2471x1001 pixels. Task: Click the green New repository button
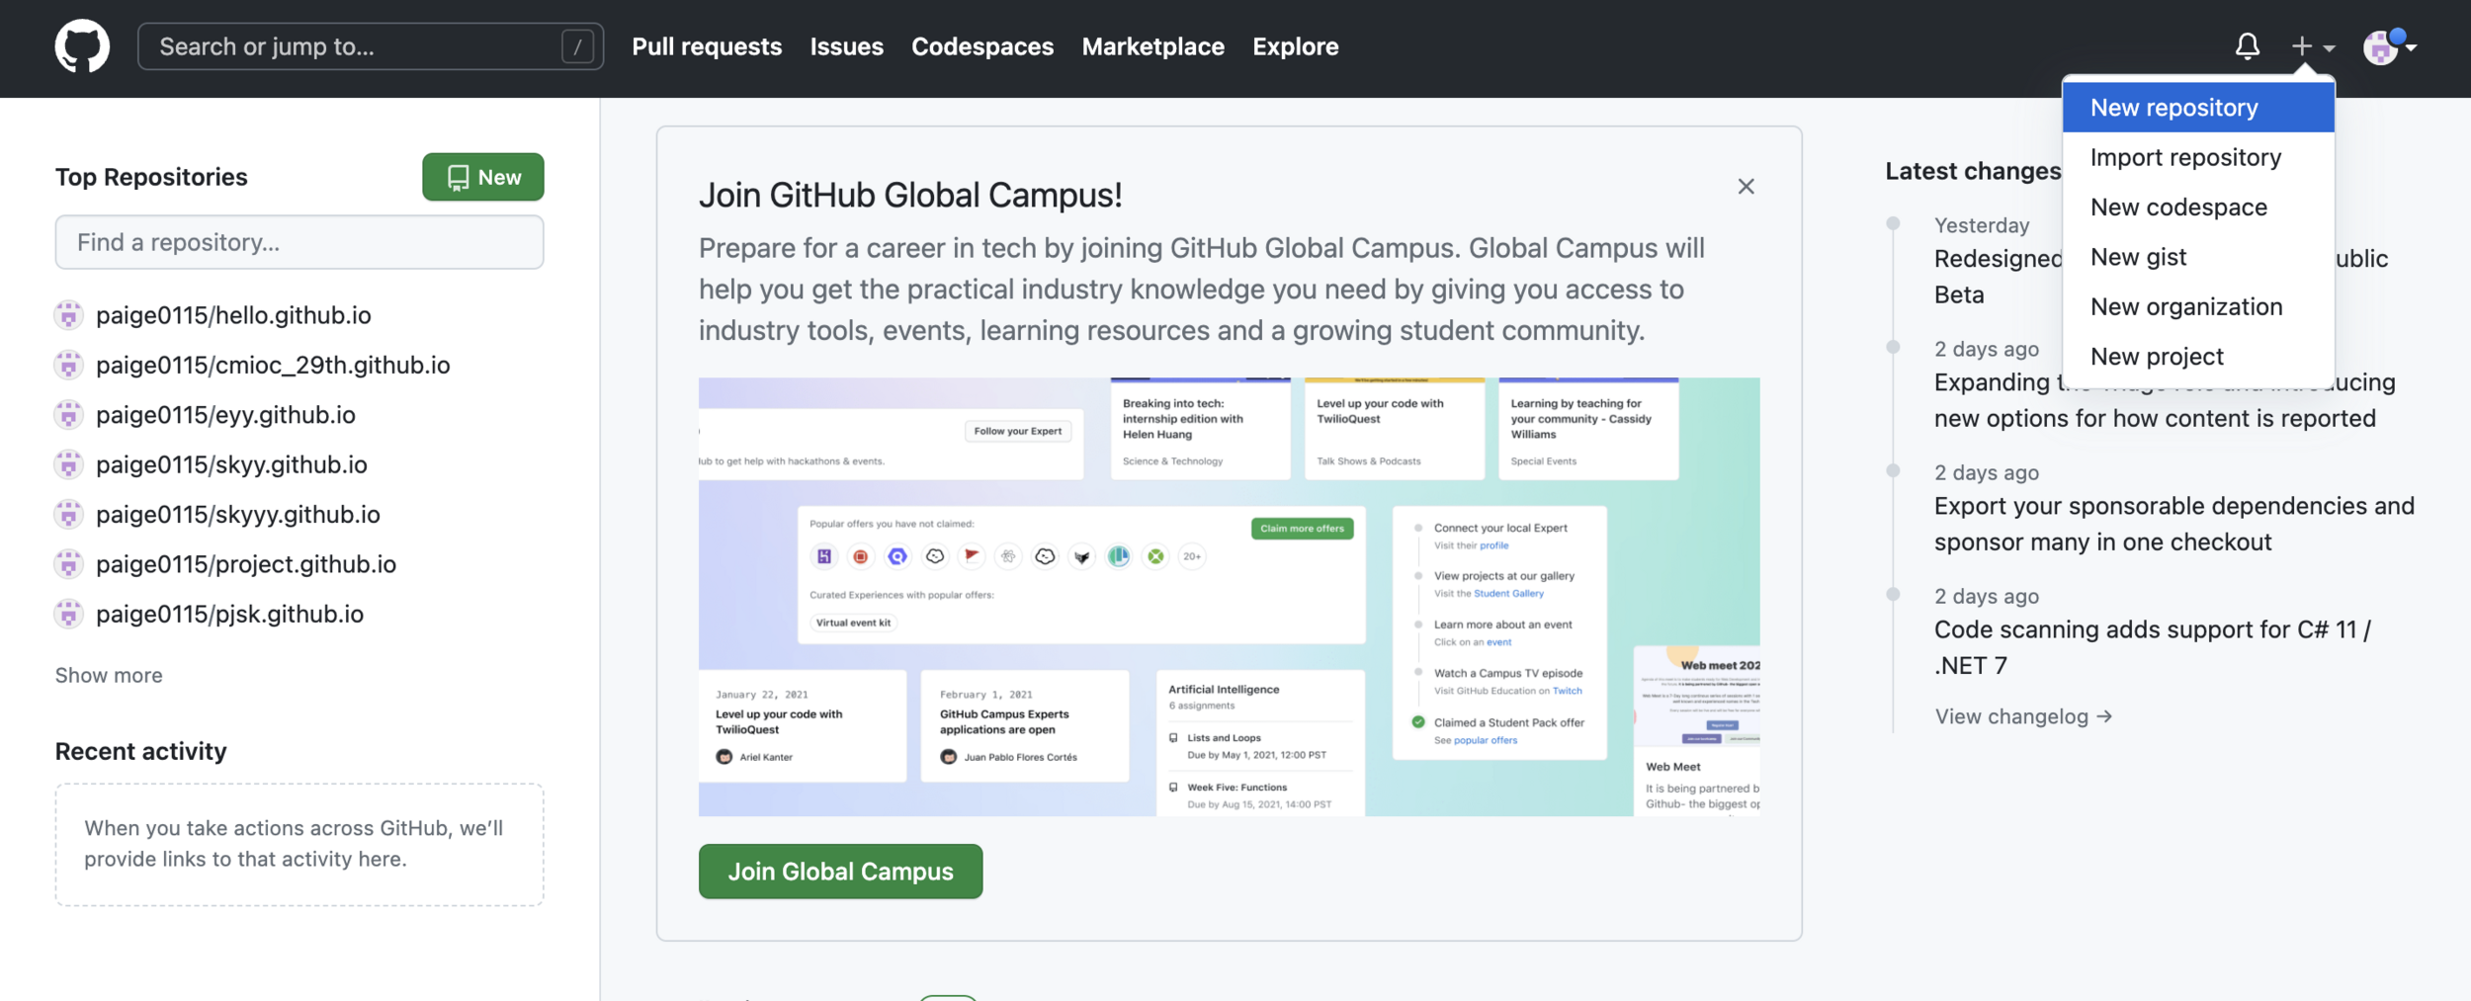tap(483, 177)
